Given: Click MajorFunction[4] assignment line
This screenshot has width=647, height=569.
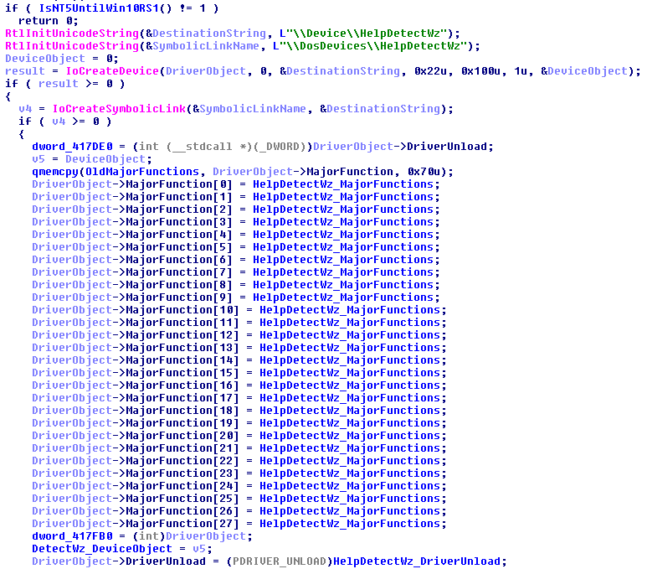Looking at the screenshot, I should 236,235.
